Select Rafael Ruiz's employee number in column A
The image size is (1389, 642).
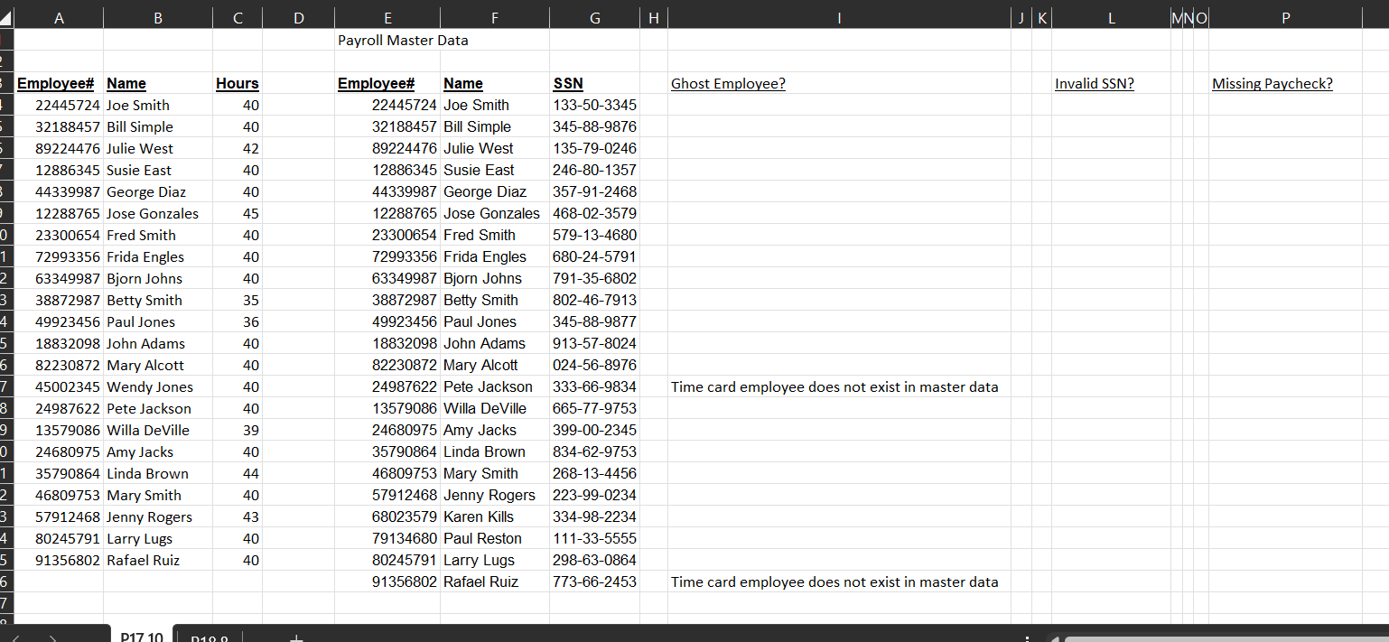59,560
